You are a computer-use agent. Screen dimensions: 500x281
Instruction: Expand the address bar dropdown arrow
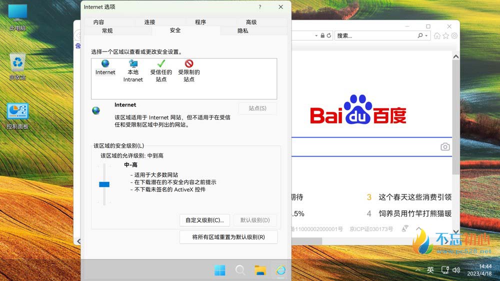point(316,36)
